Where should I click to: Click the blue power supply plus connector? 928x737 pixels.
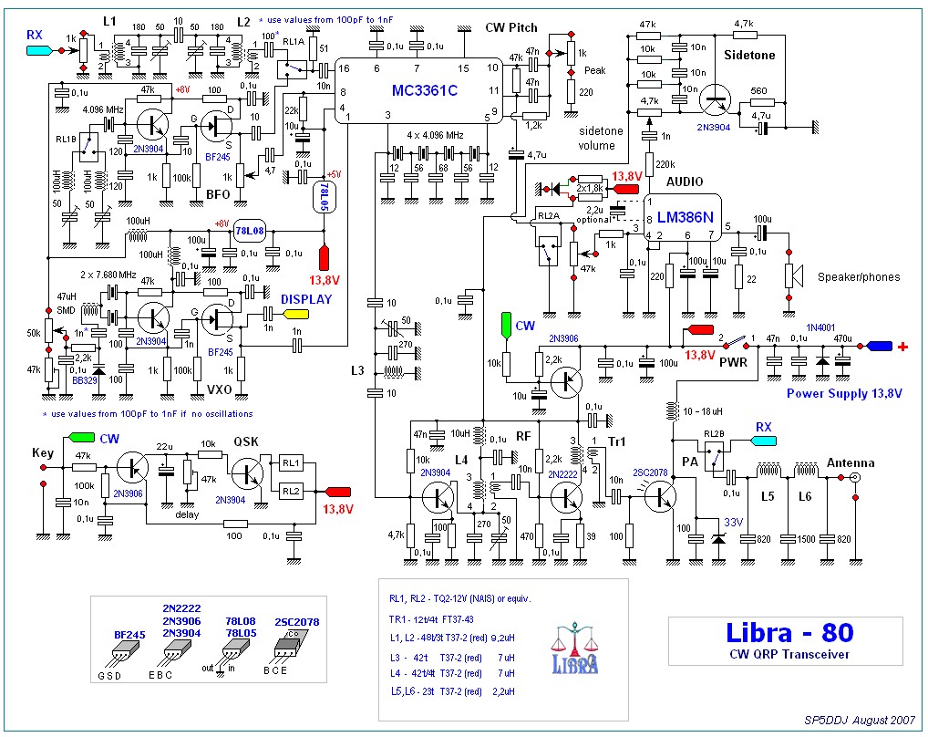pos(878,347)
